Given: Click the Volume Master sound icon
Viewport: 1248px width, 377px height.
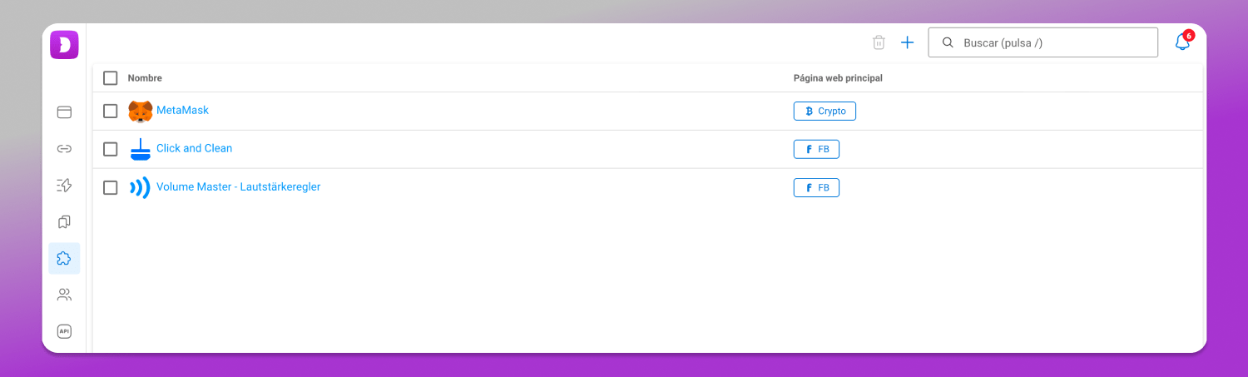Looking at the screenshot, I should [x=140, y=187].
